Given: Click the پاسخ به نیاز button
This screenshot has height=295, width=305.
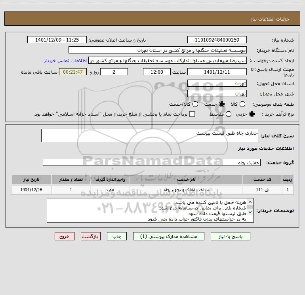Looking at the screenshot, I should pos(231,236).
